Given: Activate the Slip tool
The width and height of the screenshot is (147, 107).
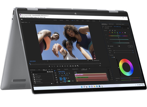Looking at the screenshot, I should [56, 80].
